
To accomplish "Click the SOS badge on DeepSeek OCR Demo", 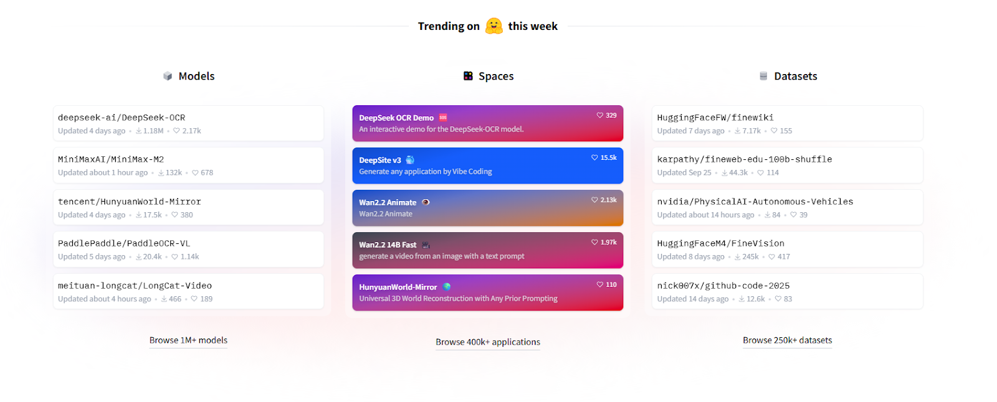I will coord(442,116).
